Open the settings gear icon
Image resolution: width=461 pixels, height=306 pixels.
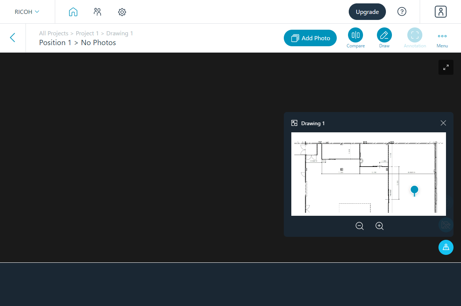[122, 12]
